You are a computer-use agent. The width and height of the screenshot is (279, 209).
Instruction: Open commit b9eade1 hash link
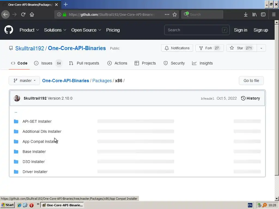pyautogui.click(x=207, y=99)
